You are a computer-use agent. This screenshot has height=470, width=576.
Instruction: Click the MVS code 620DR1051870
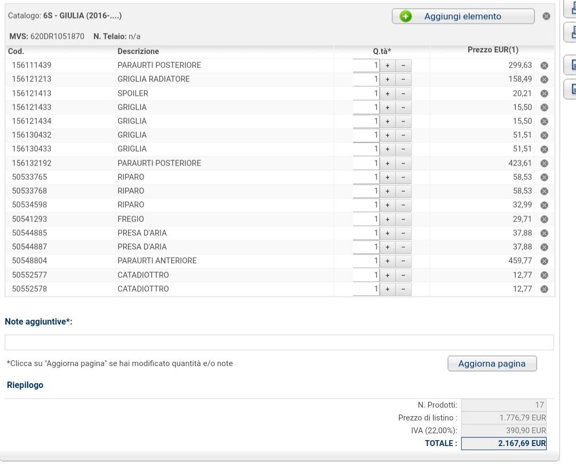(57, 36)
